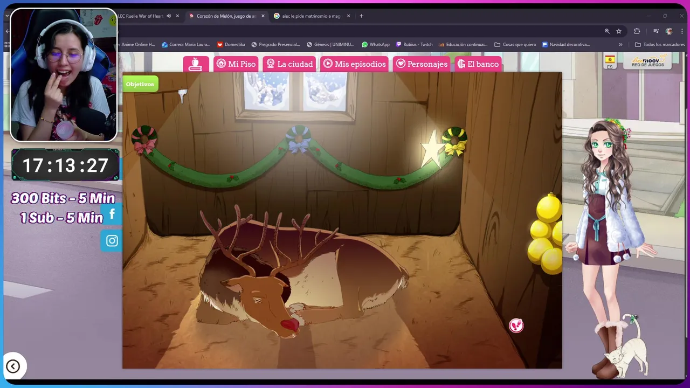
Task: Open the media control icon in toolbar
Action: pos(656,31)
